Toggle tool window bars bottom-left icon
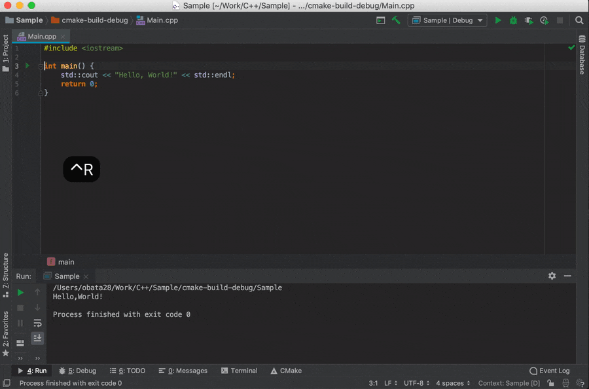Screen dimensions: 589x389 click(x=7, y=383)
